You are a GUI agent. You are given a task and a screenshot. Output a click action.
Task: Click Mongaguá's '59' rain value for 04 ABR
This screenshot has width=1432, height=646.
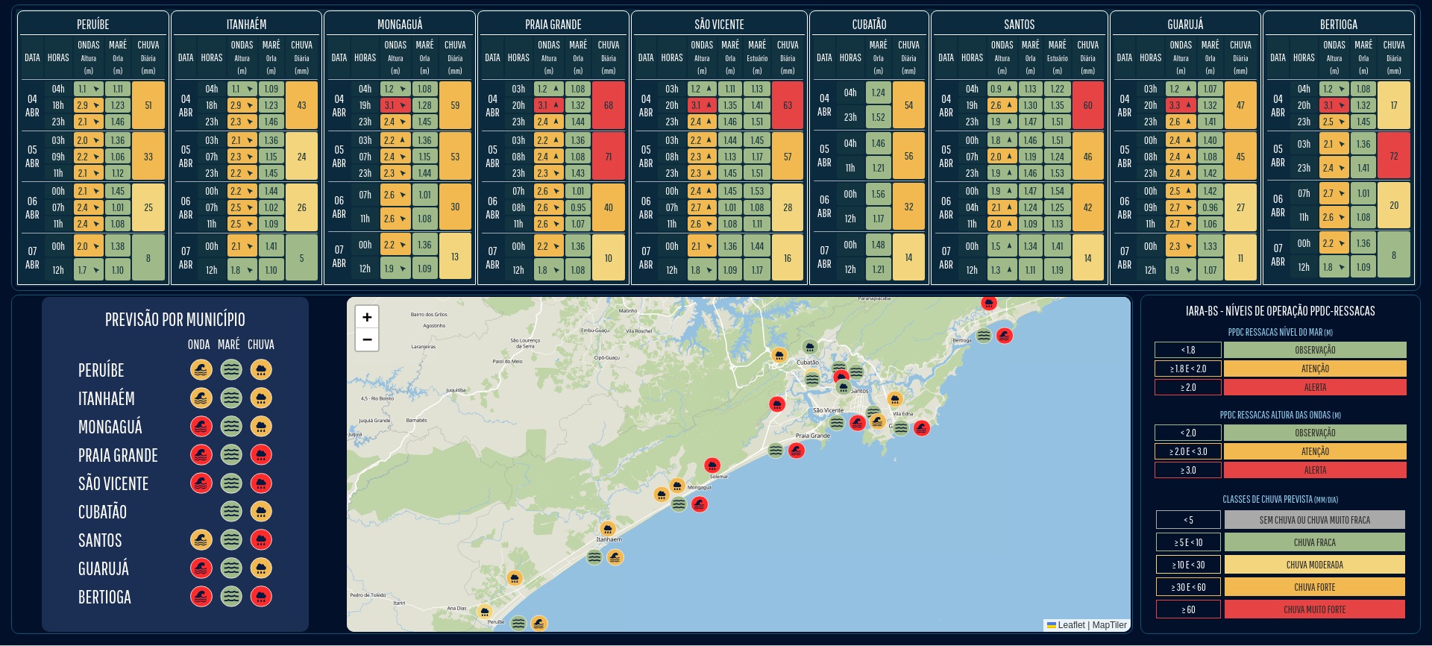(455, 105)
